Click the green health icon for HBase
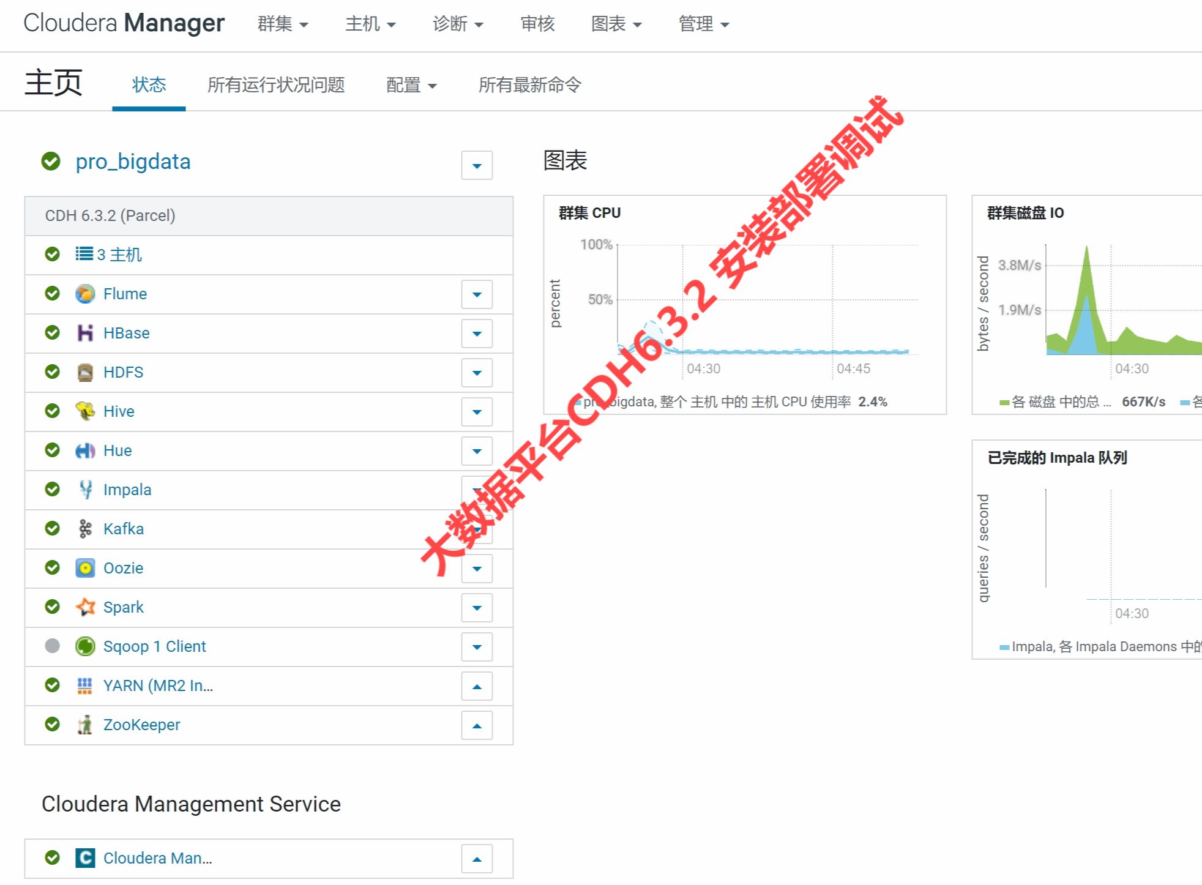 point(53,332)
